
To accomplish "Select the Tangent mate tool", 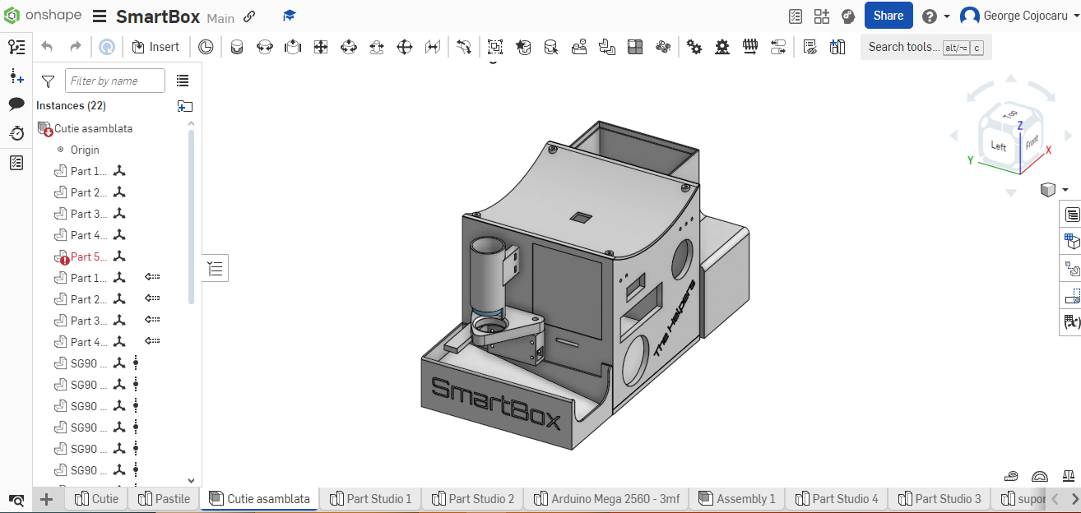I will [465, 48].
